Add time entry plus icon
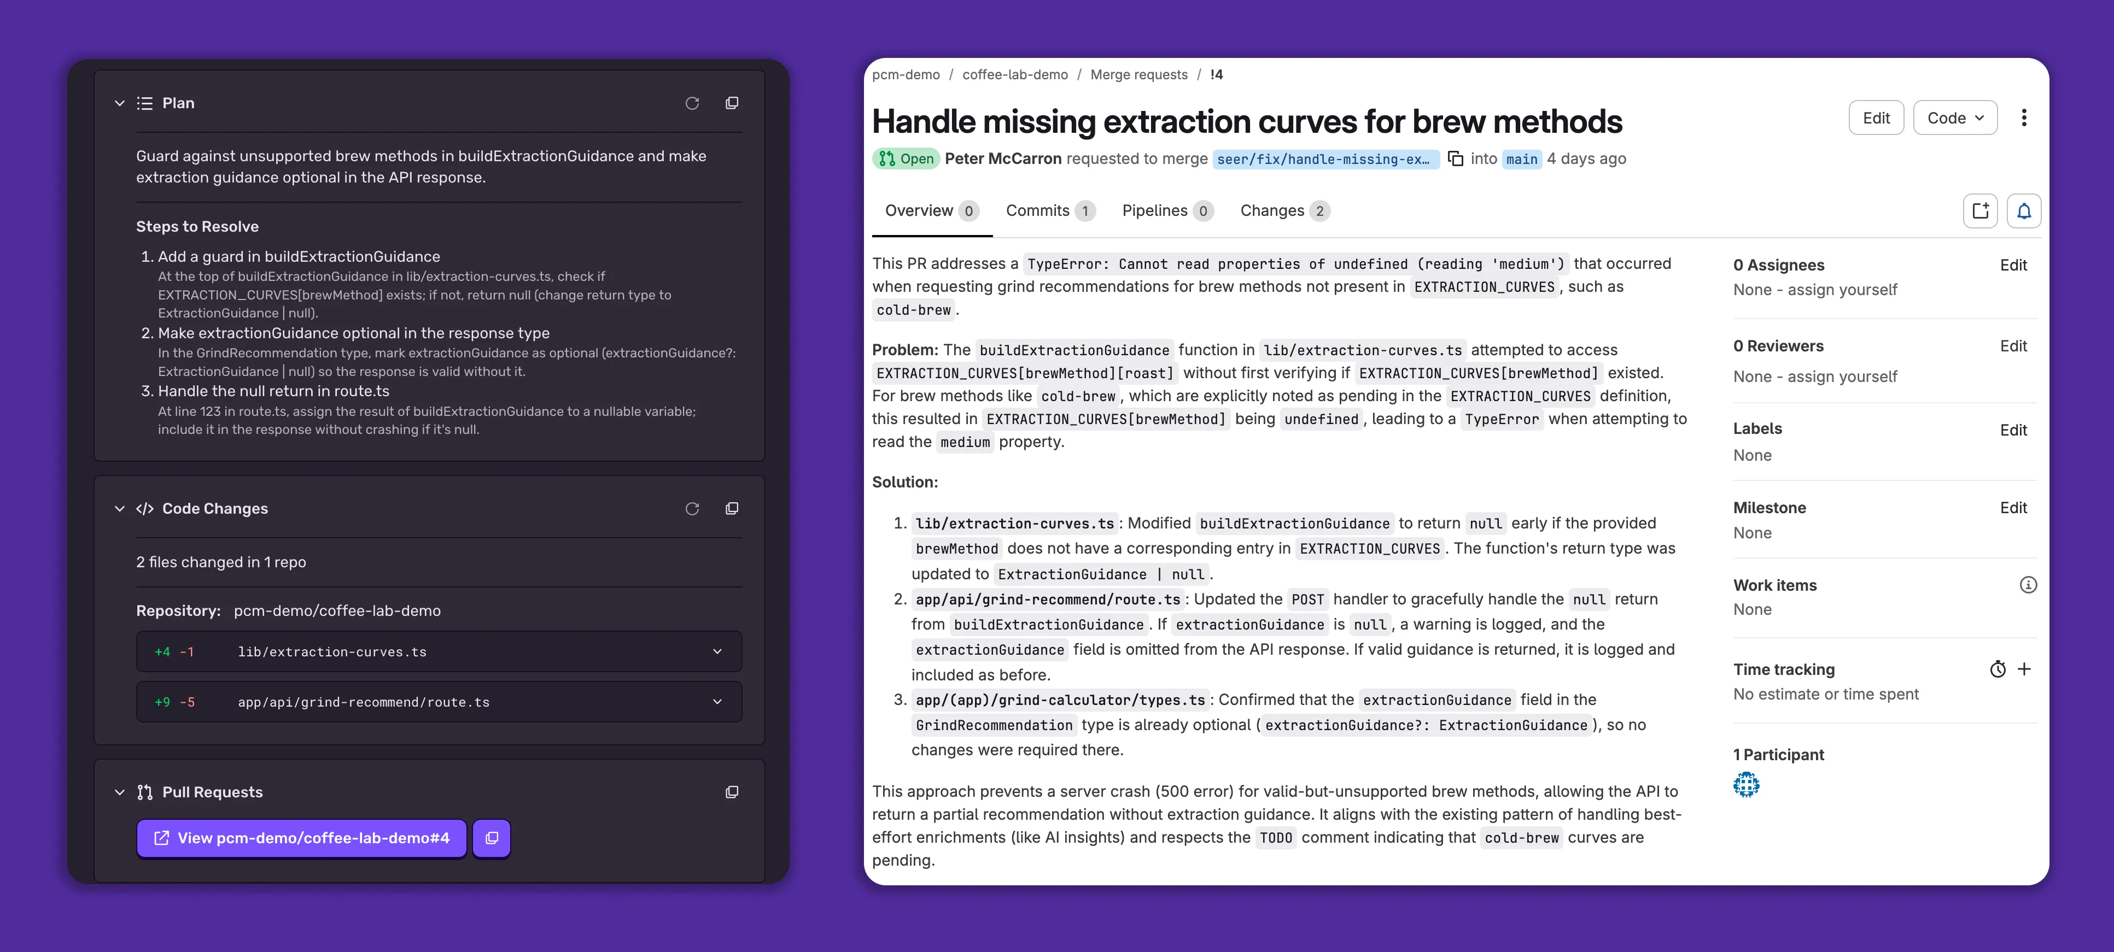Screen dimensions: 2114x952 tap(2024, 669)
